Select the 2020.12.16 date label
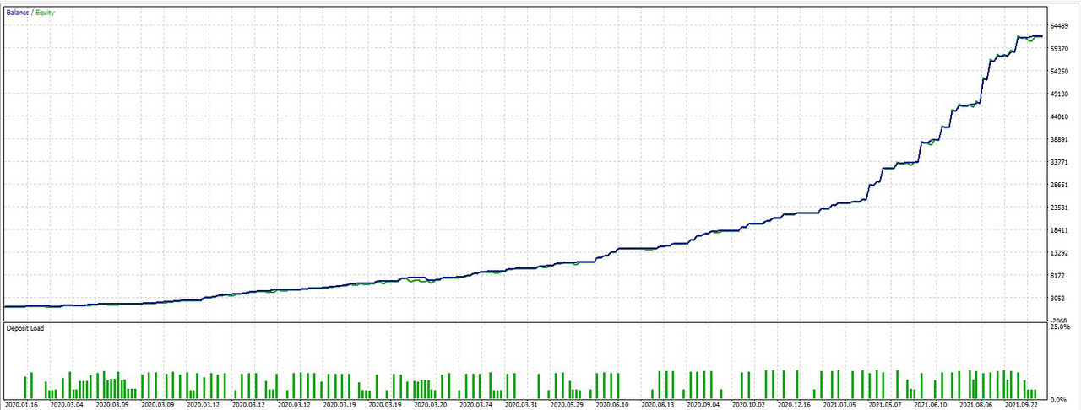 coord(796,406)
